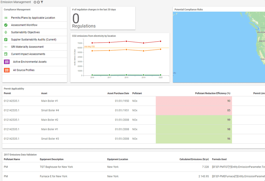Open the purple Active Environmental Assets icon

click(x=7, y=61)
